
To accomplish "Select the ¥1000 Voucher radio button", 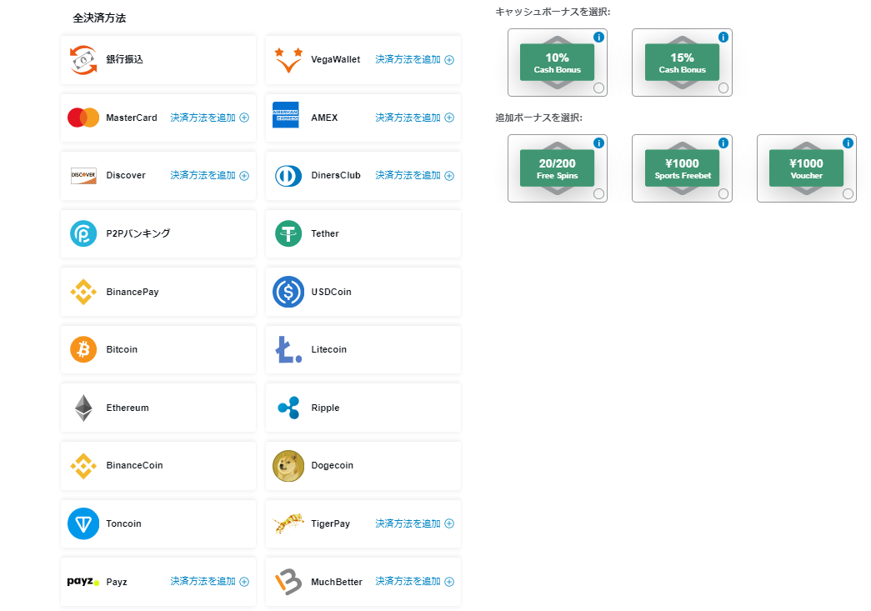I will [x=848, y=193].
